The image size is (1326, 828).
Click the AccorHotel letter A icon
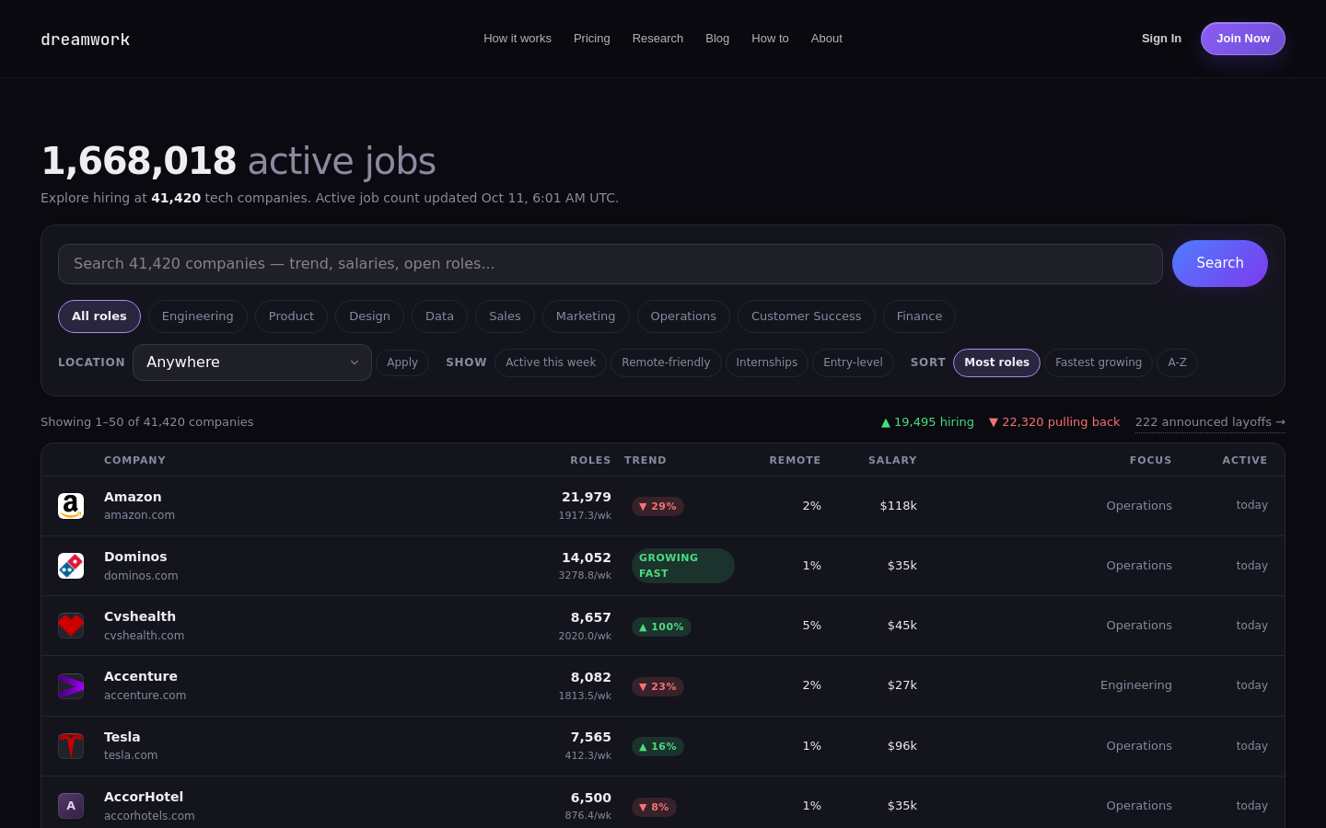(x=71, y=806)
